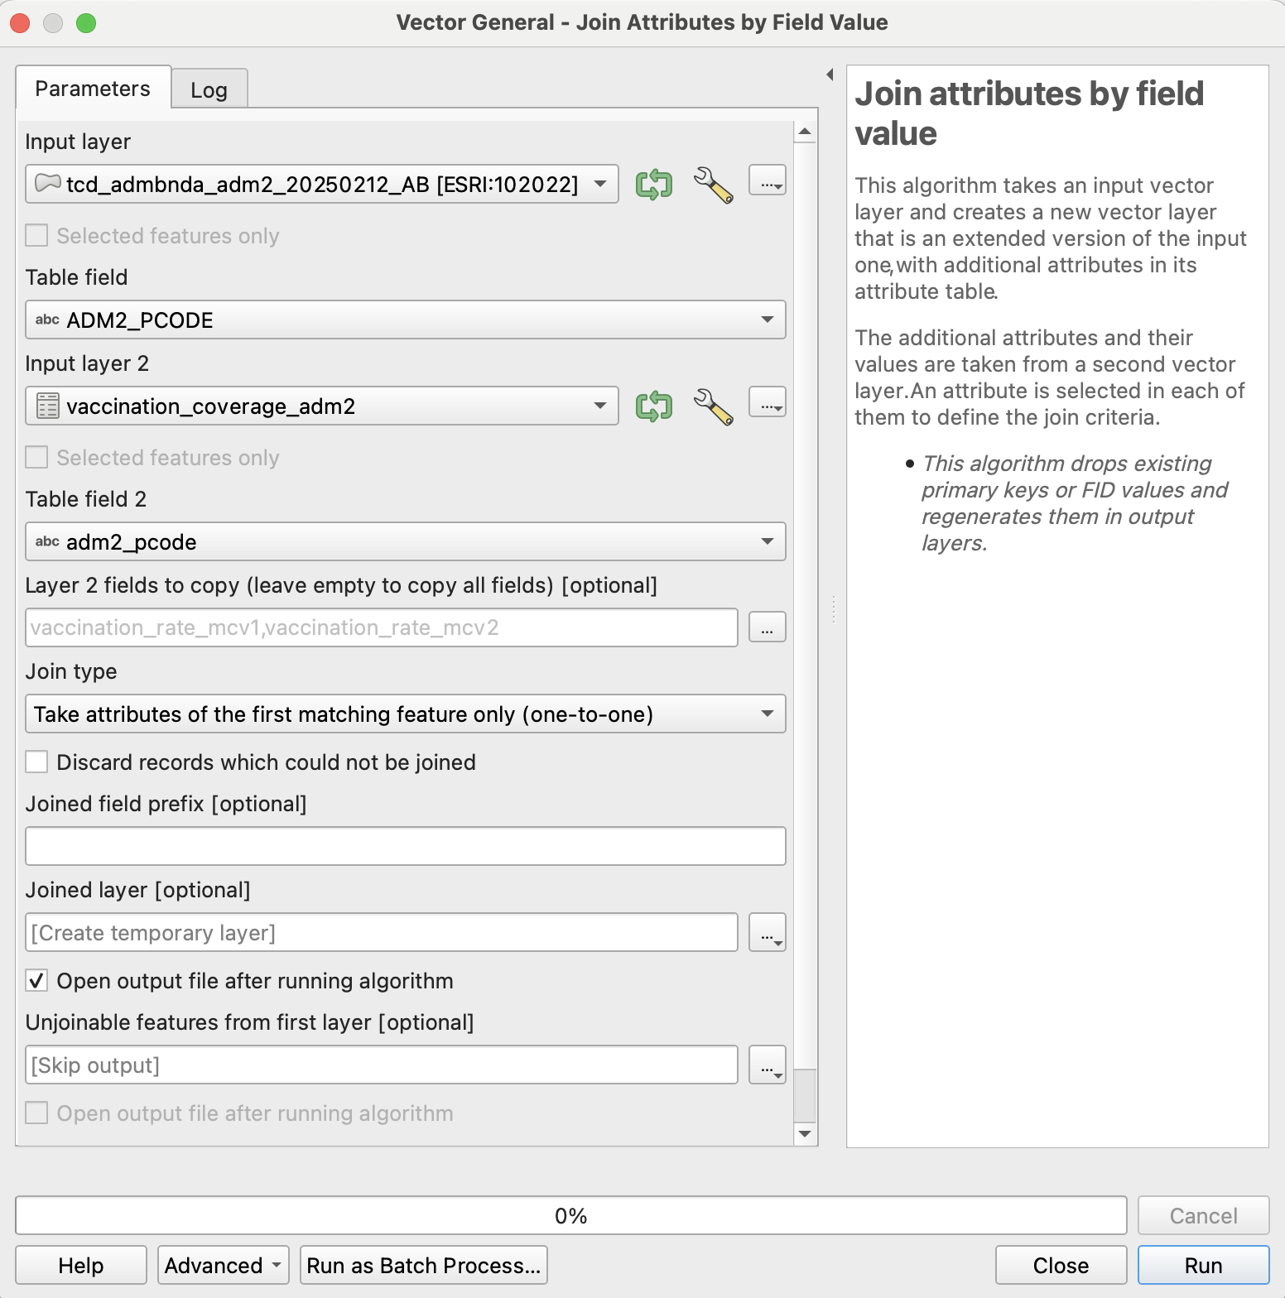
Task: Open wrench options for Input layer 2
Action: (x=713, y=406)
